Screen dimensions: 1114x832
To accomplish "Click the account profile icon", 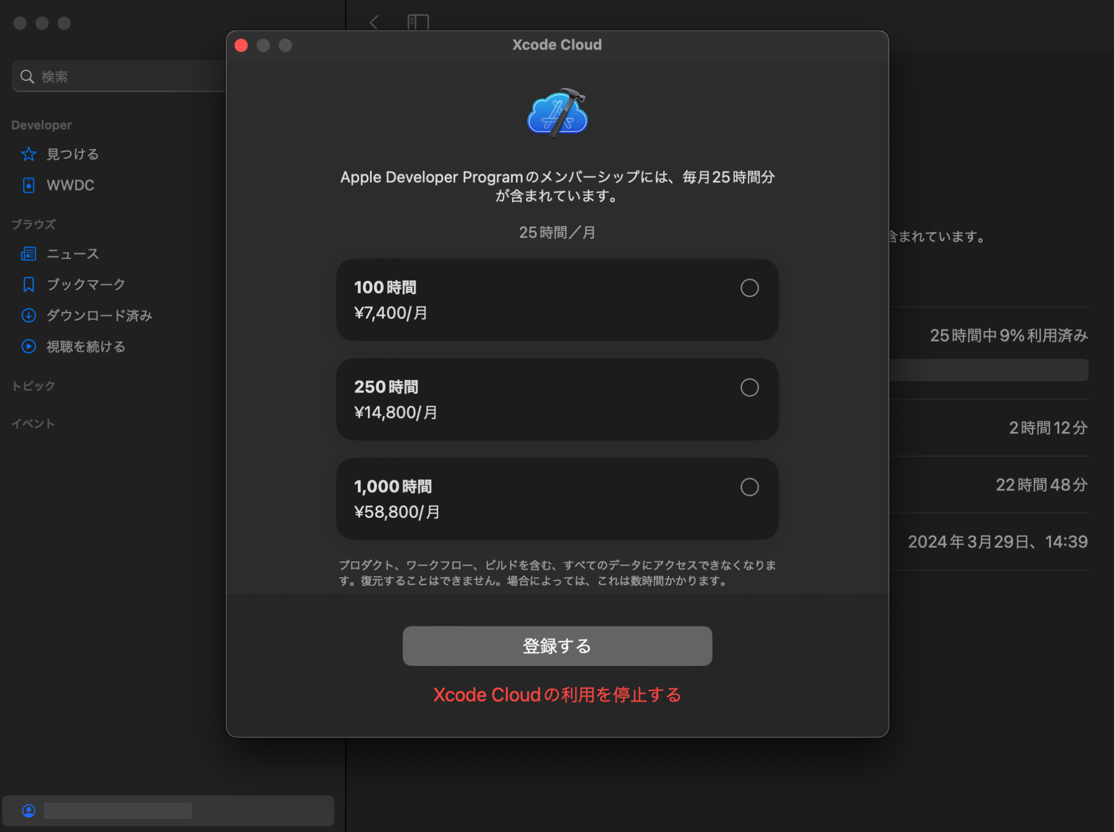I will click(x=28, y=810).
